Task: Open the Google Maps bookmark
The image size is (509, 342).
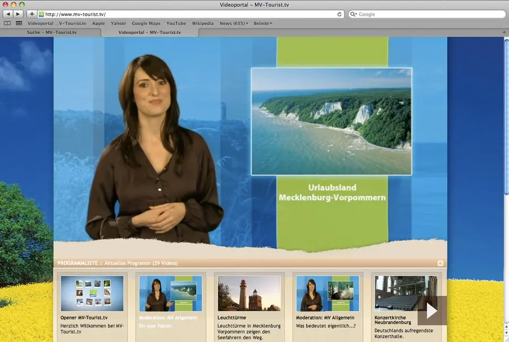Action: [x=146, y=24]
